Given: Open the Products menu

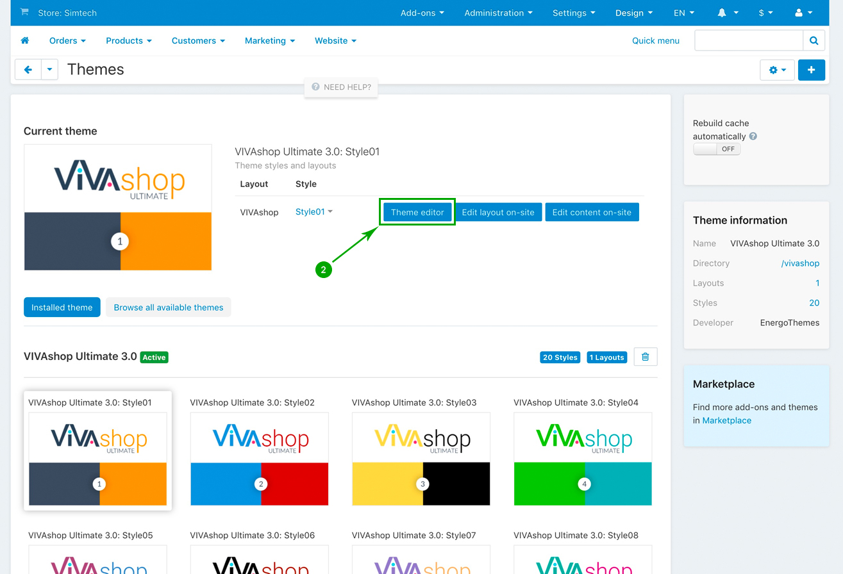Looking at the screenshot, I should coord(129,40).
